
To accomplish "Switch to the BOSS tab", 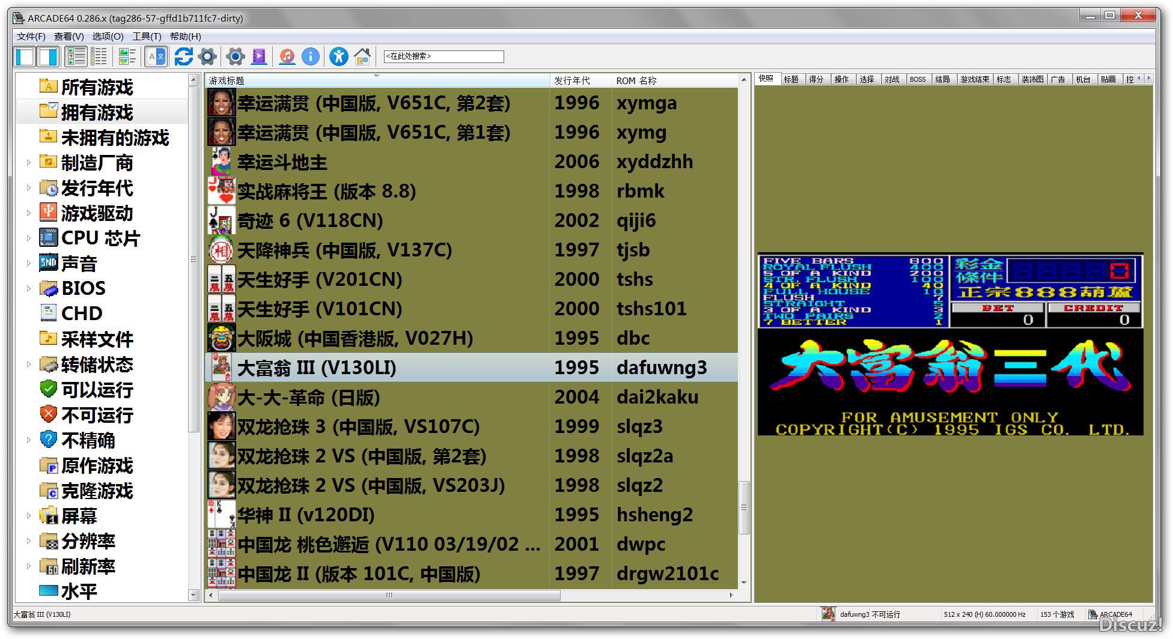I will tap(917, 79).
